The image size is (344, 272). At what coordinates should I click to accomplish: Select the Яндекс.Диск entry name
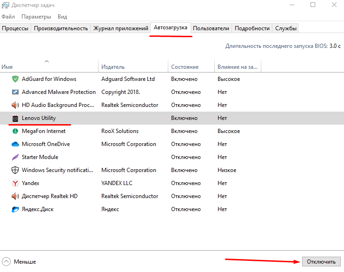pyautogui.click(x=38, y=209)
